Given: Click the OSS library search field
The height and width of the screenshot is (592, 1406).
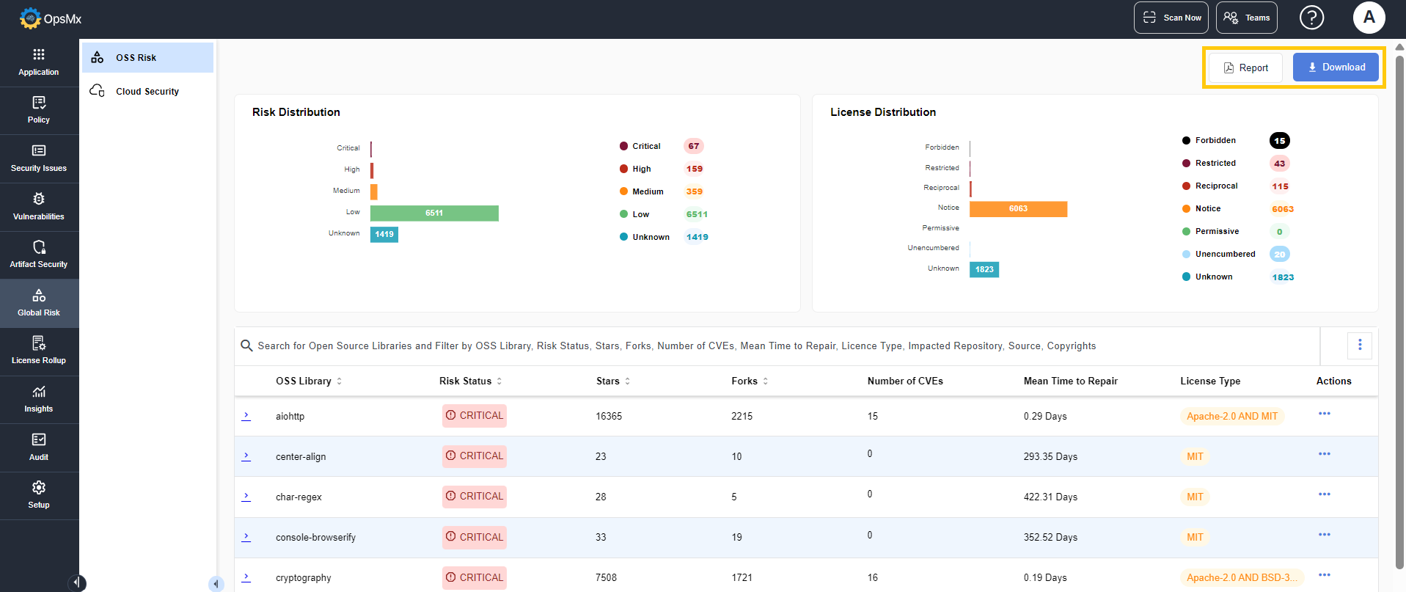Looking at the screenshot, I should click(675, 346).
